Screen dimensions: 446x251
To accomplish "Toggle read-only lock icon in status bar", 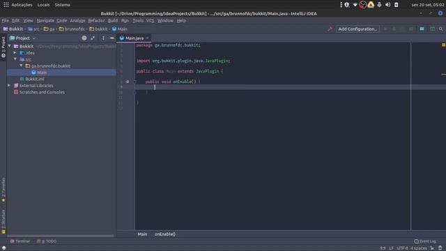I will tap(432, 248).
